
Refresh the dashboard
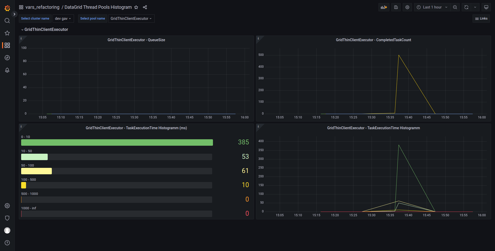click(466, 7)
